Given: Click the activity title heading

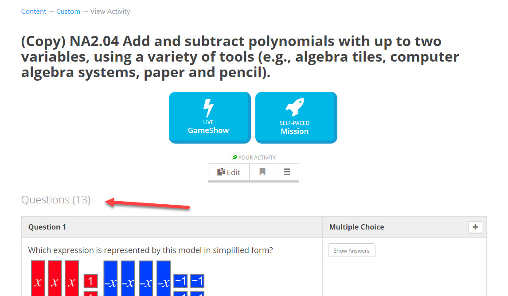Looking at the screenshot, I should tap(240, 57).
